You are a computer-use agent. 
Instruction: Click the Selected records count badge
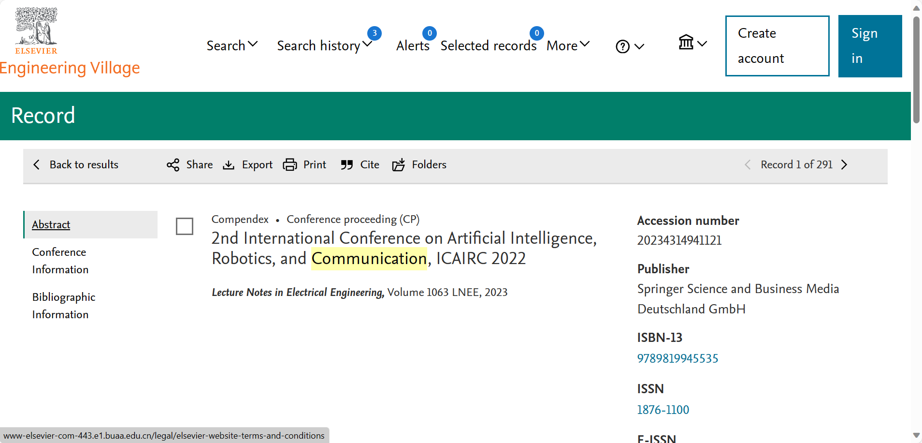coord(537,33)
